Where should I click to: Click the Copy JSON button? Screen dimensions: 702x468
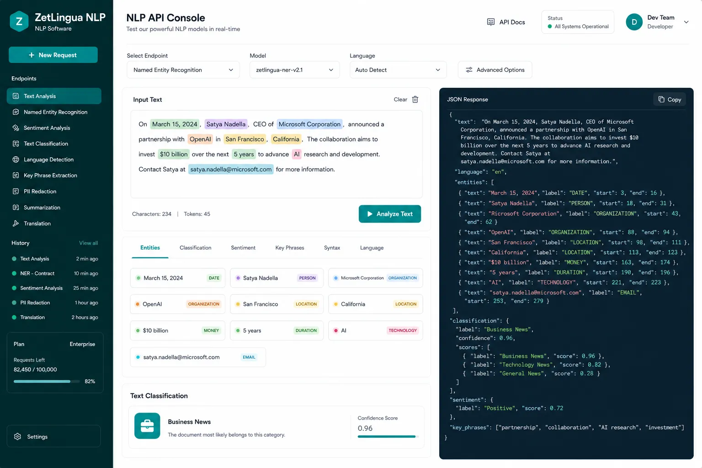tap(670, 99)
